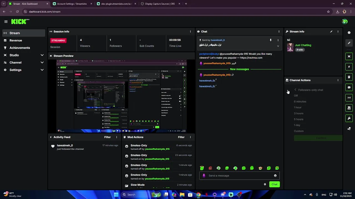Toggle the broadcast signal panel button

tap(349, 98)
